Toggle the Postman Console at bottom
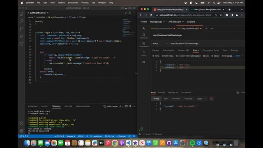Screen dimensions: 263x148 tap(157, 134)
